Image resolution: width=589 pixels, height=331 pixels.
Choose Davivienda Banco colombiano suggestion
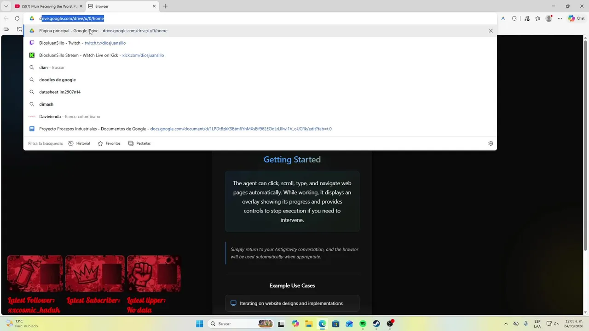coord(260,116)
